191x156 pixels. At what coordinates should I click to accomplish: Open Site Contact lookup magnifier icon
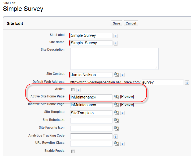pos(116,75)
